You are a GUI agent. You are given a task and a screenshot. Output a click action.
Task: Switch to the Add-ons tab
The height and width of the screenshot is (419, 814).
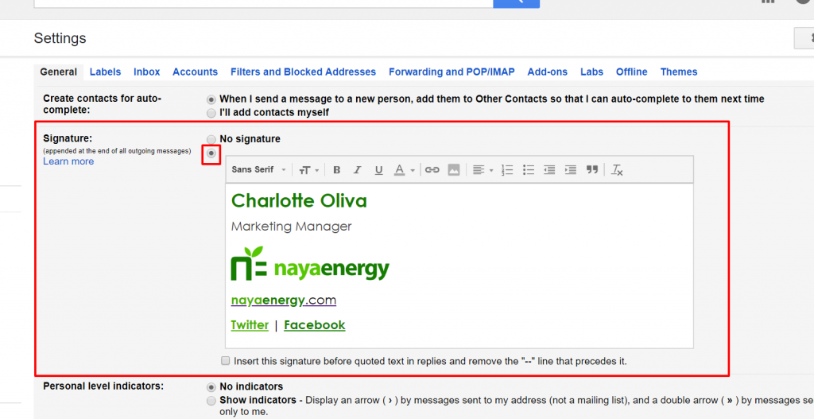(548, 72)
